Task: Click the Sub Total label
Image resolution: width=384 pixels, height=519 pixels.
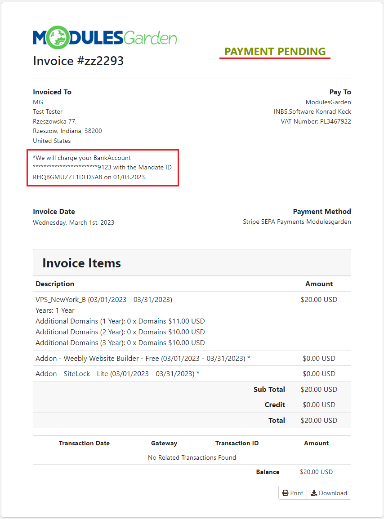Action: 269,389
